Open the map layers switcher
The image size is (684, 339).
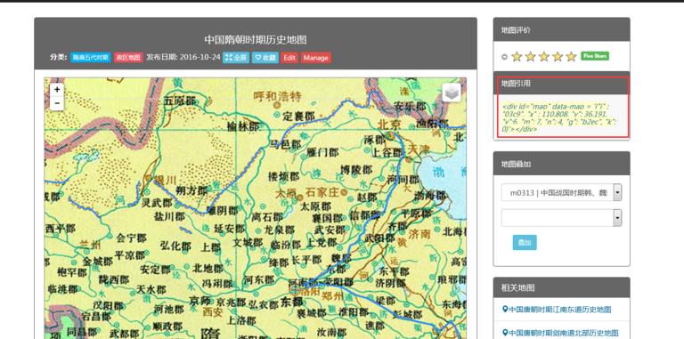pyautogui.click(x=452, y=93)
